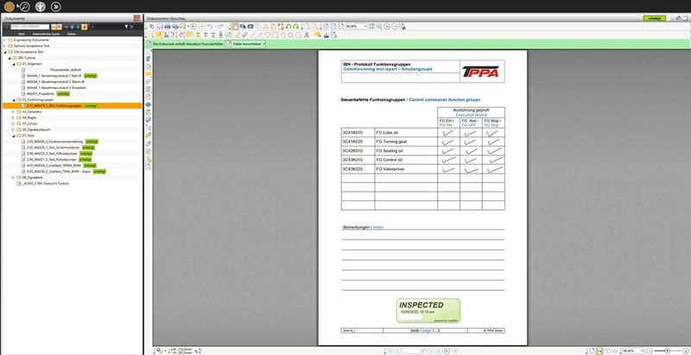Collapse the Site Acceptance Test folder
Viewport: 691px width, 355px height.
[4, 52]
